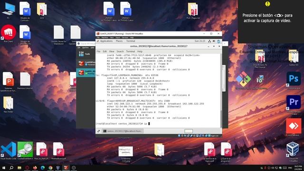Select the PC desktop icon

point(9,10)
